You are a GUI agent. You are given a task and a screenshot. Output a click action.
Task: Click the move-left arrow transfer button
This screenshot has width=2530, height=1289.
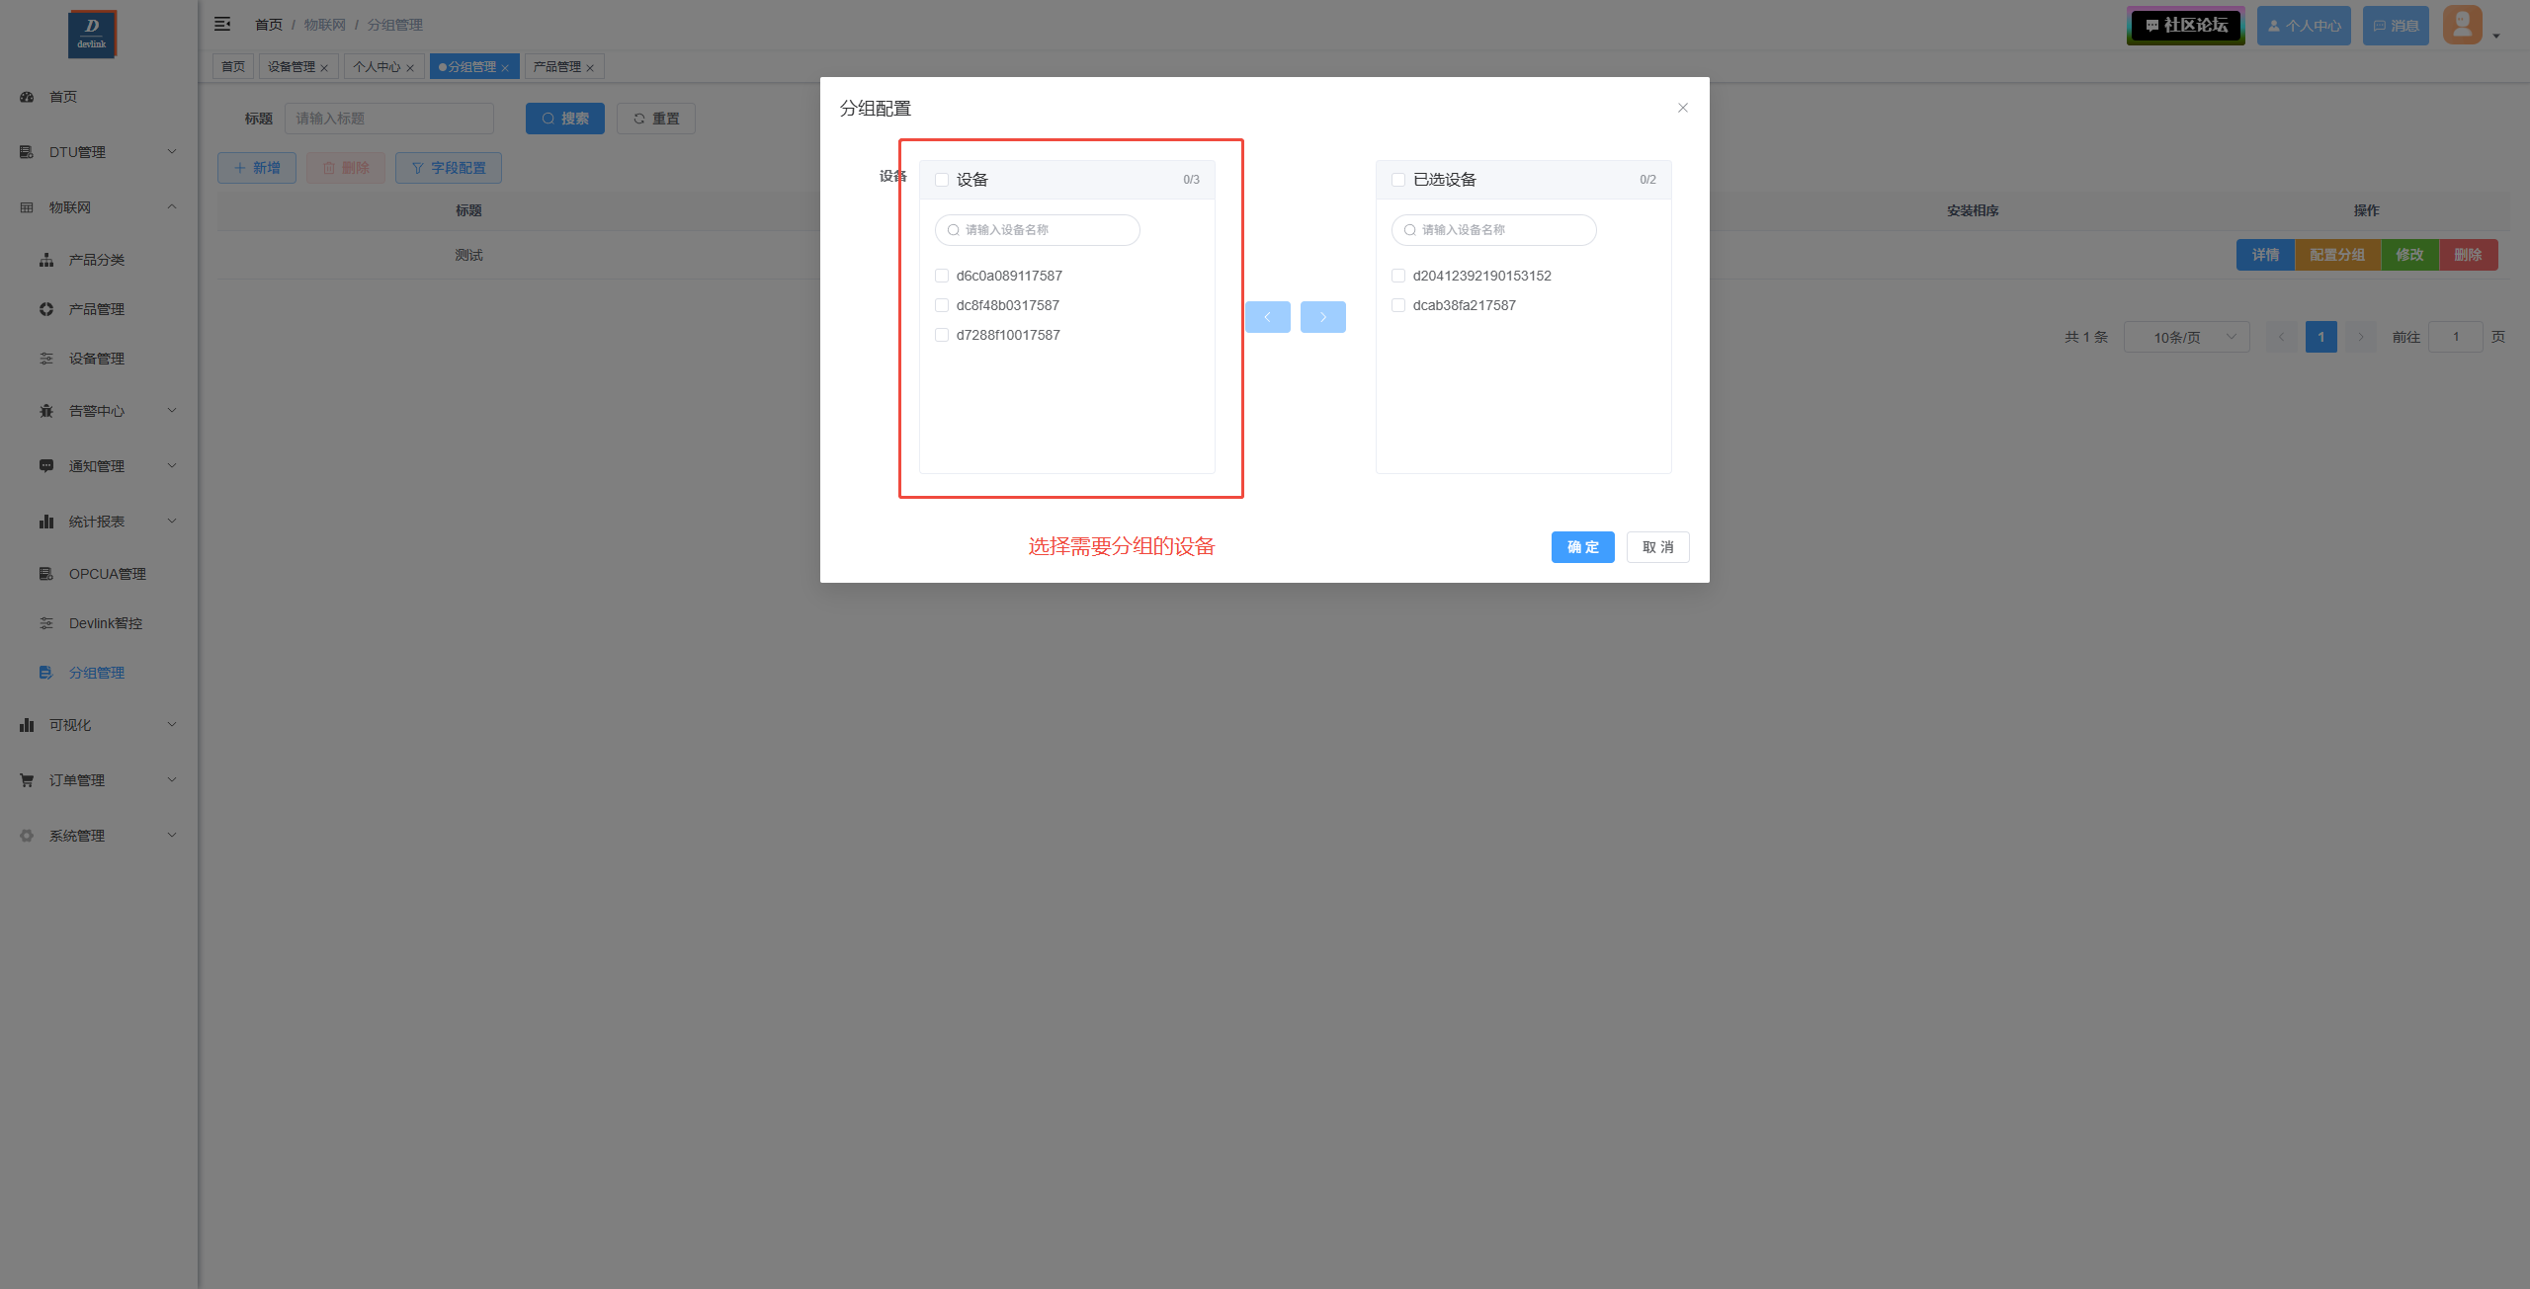click(x=1267, y=317)
